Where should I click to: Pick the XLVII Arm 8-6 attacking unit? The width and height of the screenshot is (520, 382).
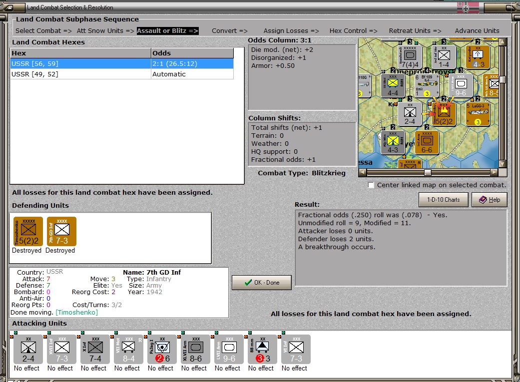tap(195, 349)
